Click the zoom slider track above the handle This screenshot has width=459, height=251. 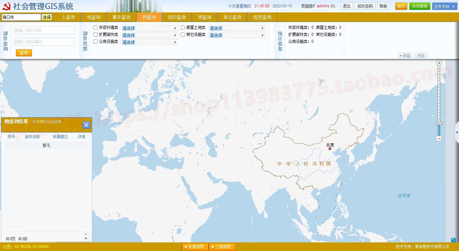pyautogui.click(x=439, y=94)
